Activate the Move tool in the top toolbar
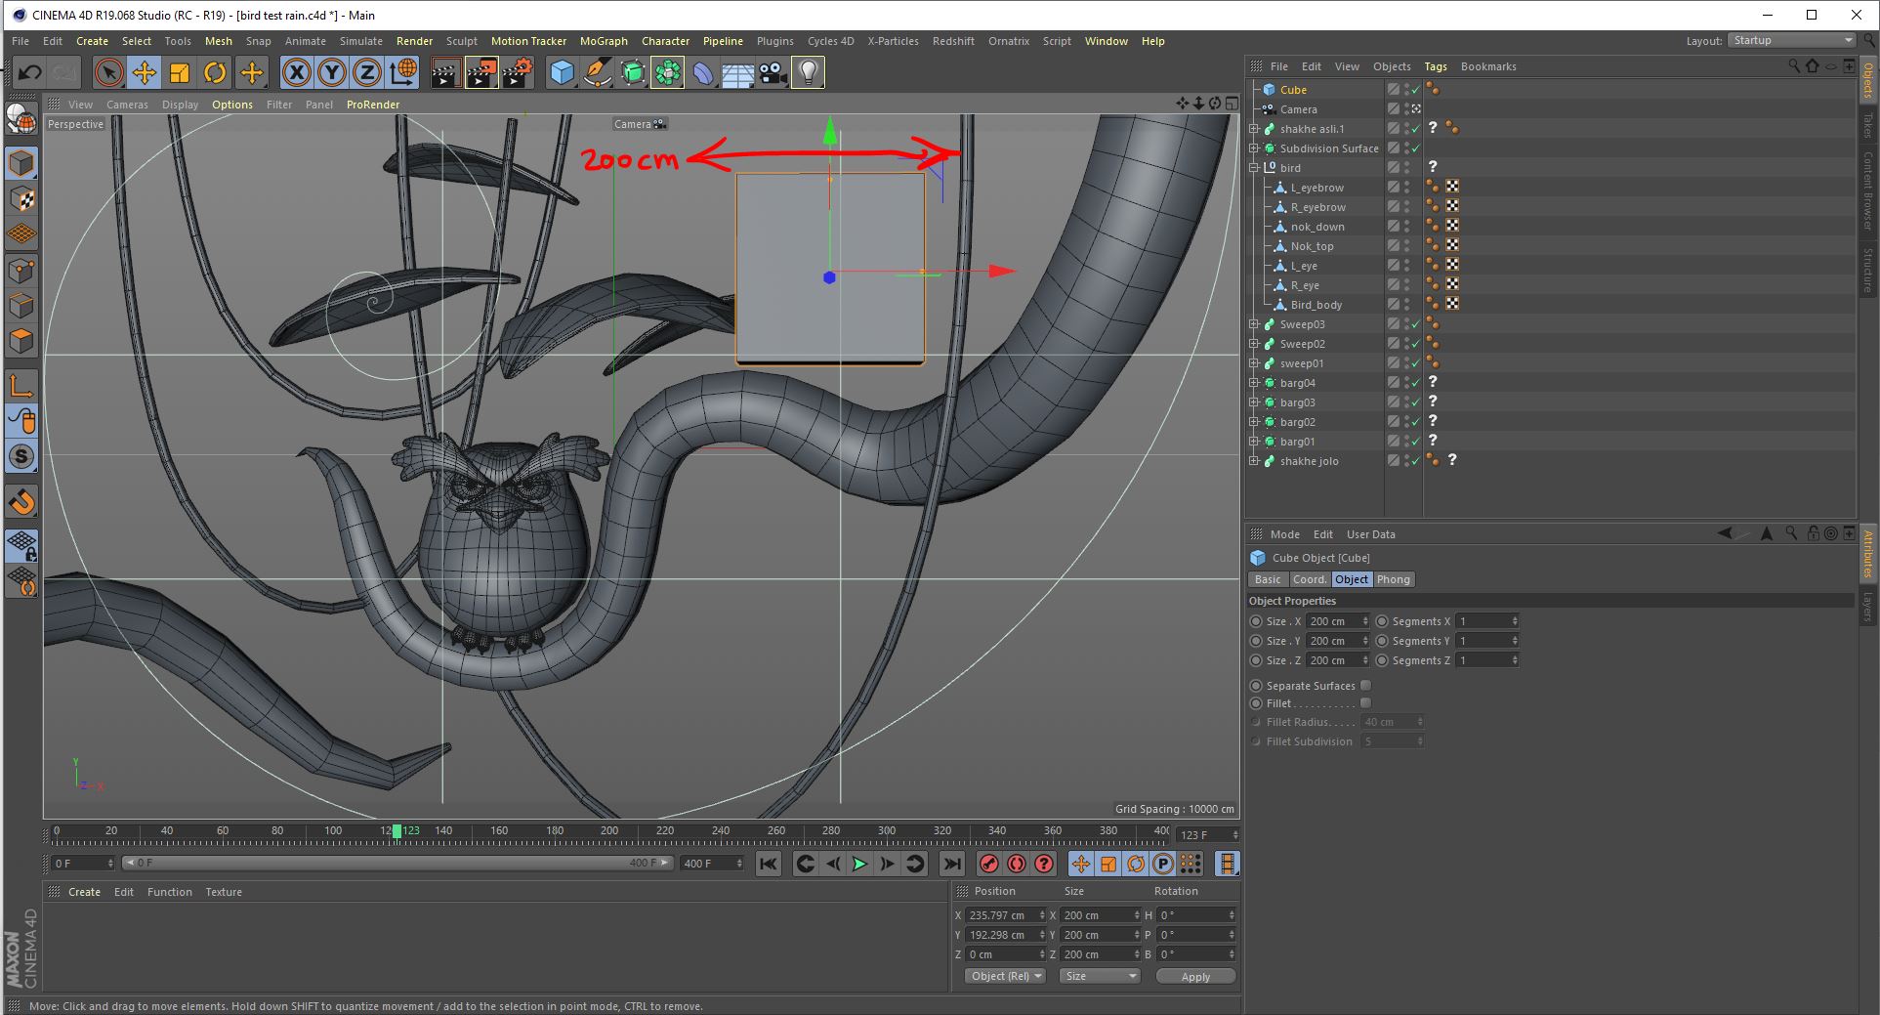 145,72
